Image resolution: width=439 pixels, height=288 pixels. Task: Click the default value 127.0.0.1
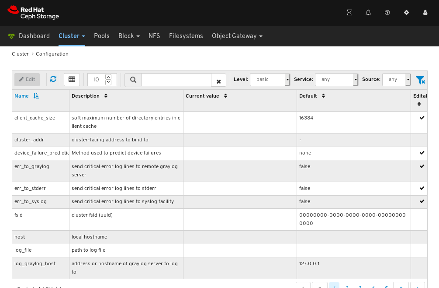click(309, 263)
